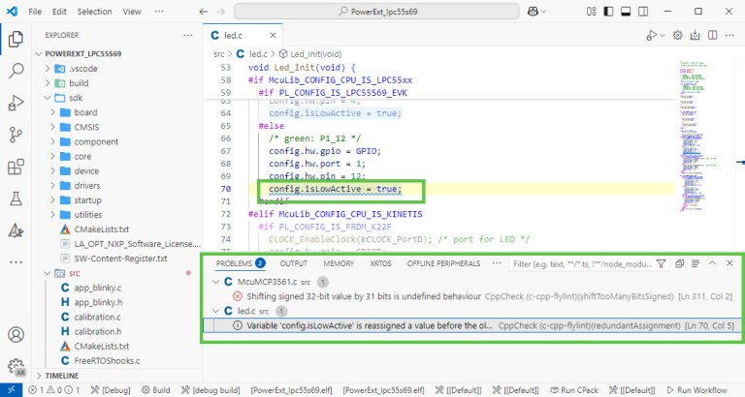Image resolution: width=745 pixels, height=397 pixels.
Task: Toggle the bottom Panel visibility
Action: click(626, 12)
